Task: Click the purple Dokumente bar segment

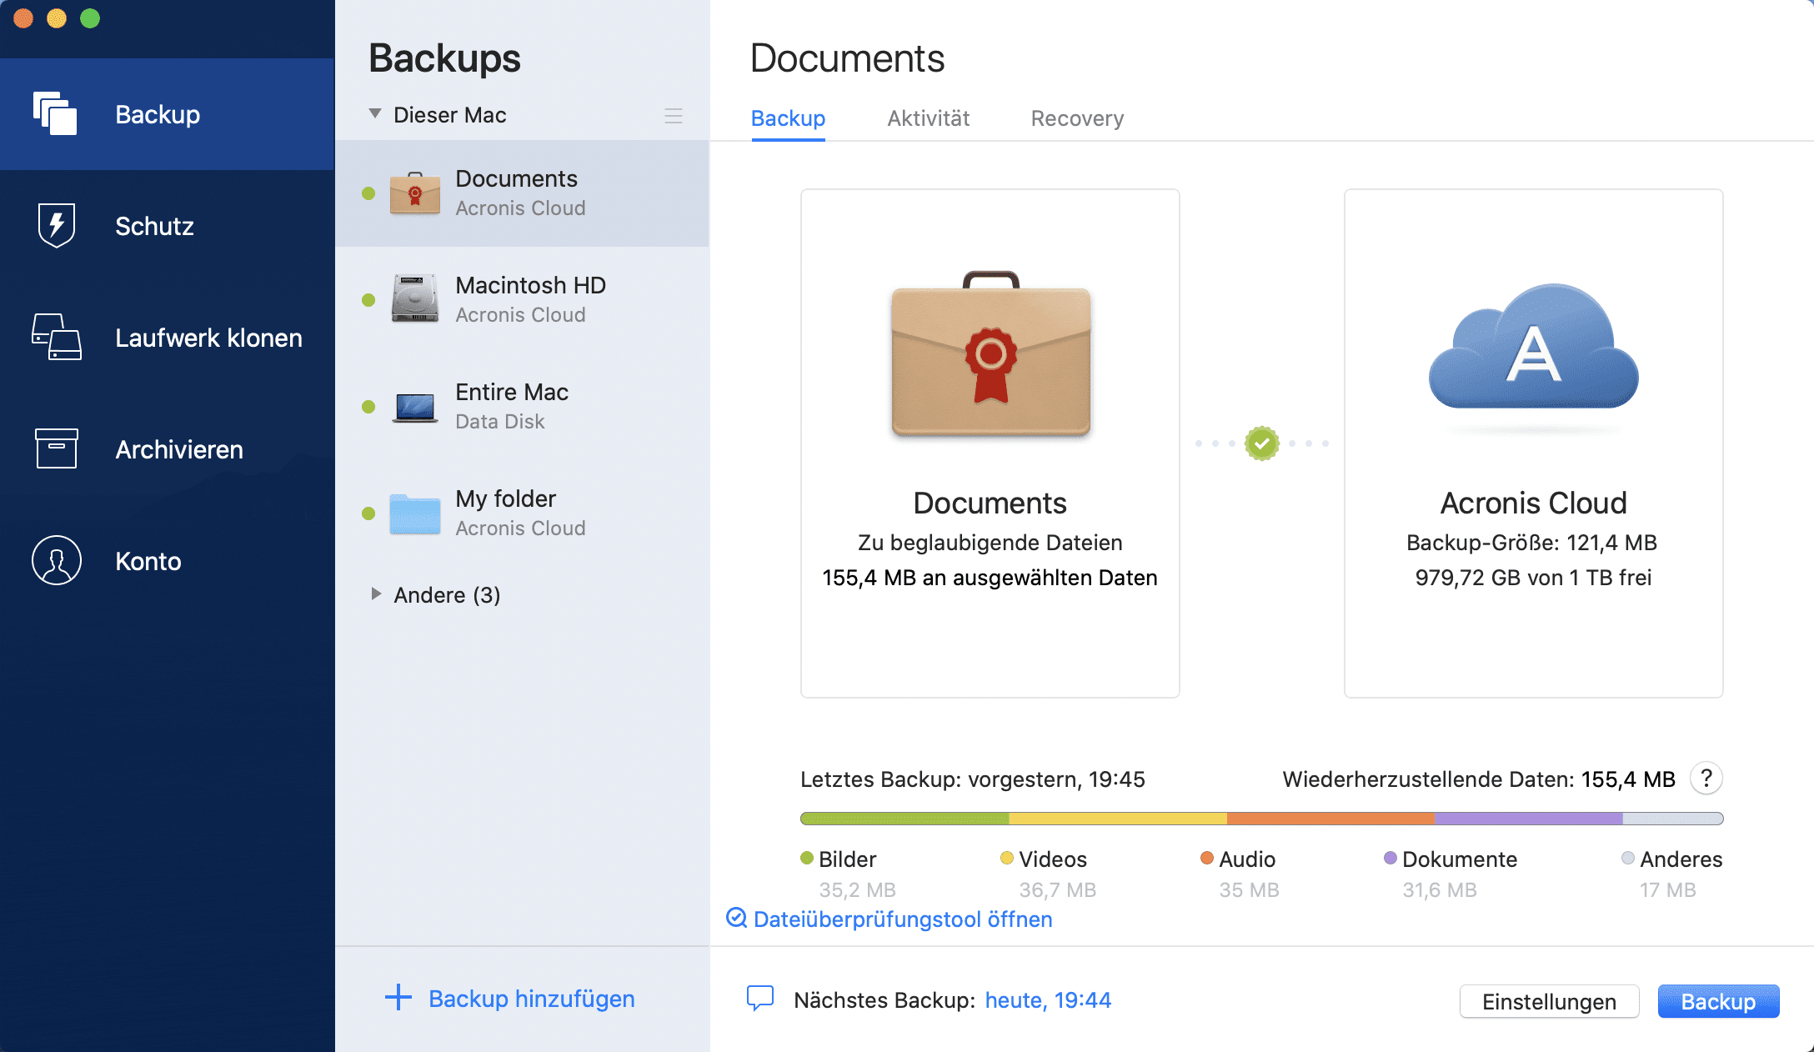Action: coord(1528,819)
